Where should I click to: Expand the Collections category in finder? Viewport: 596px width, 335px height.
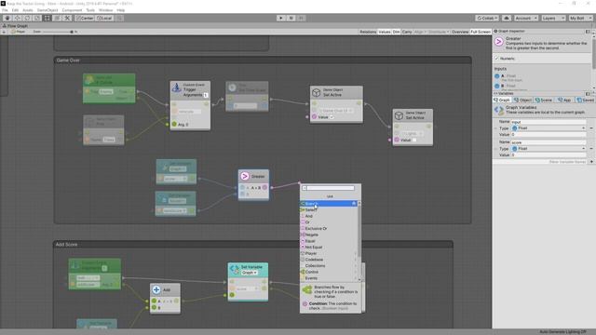(x=329, y=265)
